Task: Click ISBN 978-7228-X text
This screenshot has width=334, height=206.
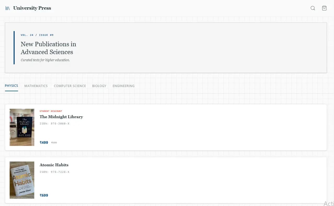Action: tap(55, 172)
